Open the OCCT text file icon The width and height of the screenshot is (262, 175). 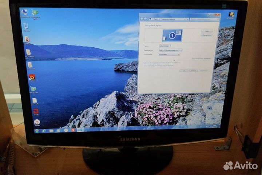[35, 101]
